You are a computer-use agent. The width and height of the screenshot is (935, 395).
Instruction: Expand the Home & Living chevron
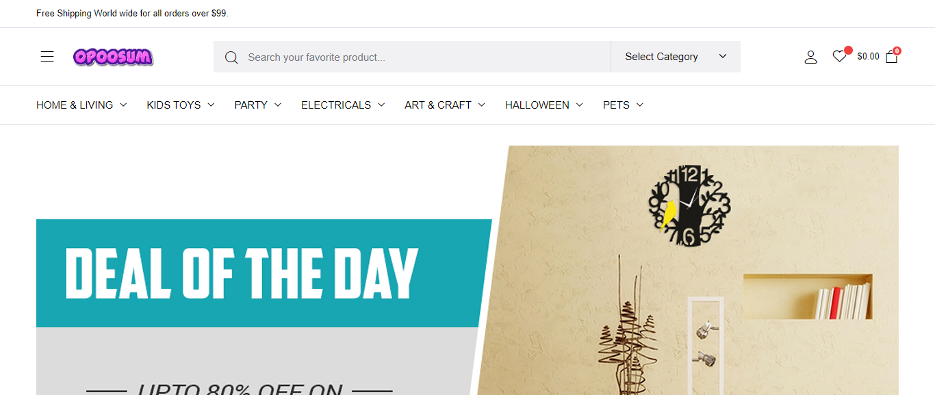123,105
